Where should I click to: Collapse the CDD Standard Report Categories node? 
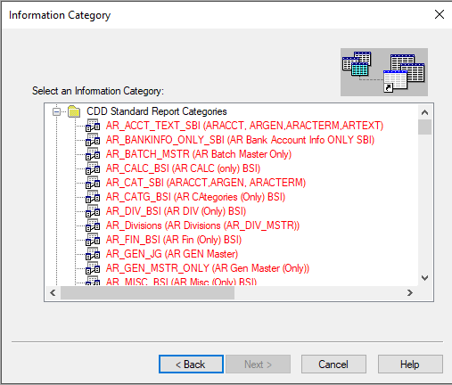coord(56,111)
